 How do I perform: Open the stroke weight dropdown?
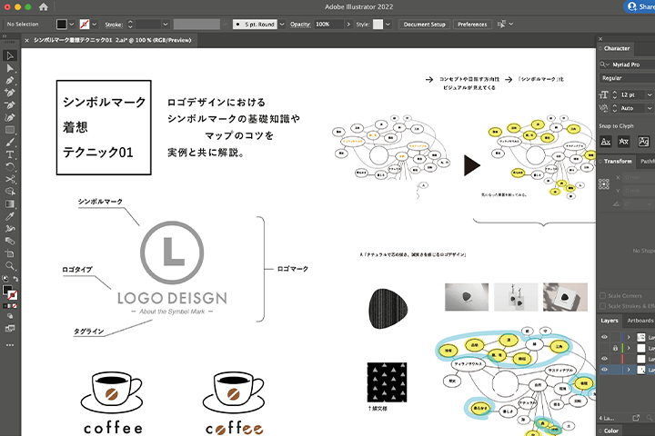point(166,25)
